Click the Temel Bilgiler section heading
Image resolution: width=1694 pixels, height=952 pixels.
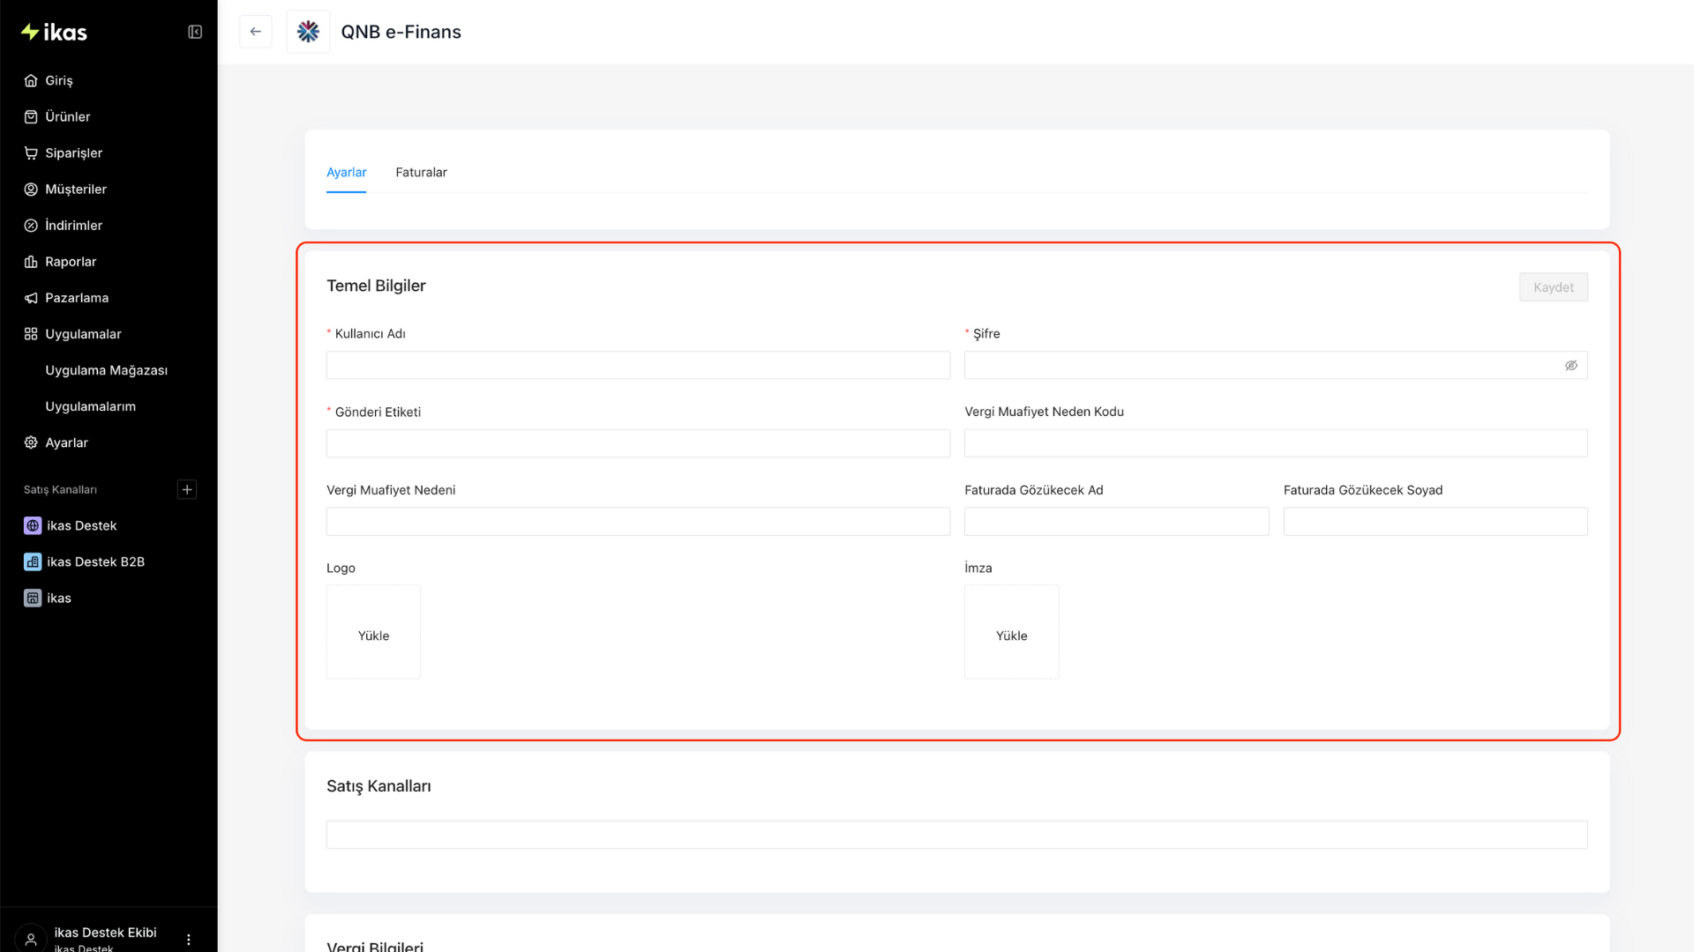point(376,286)
